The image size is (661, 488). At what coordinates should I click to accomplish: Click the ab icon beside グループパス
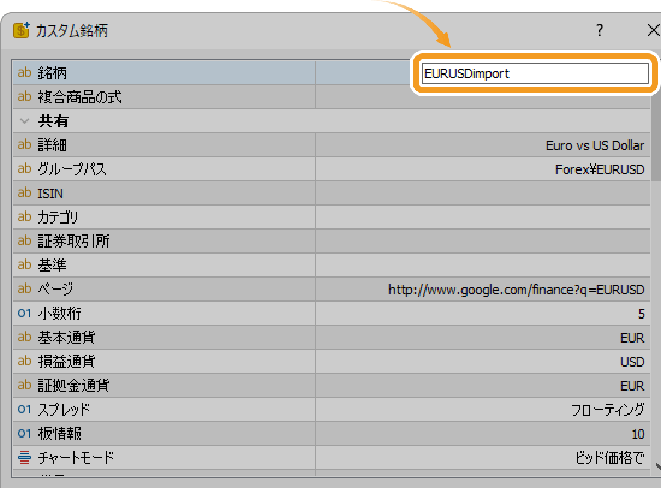coord(25,169)
